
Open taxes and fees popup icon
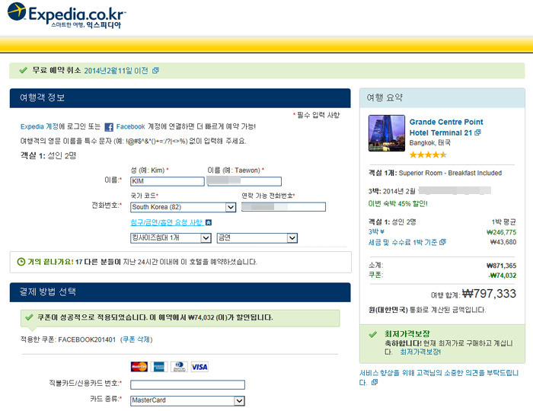[442, 242]
